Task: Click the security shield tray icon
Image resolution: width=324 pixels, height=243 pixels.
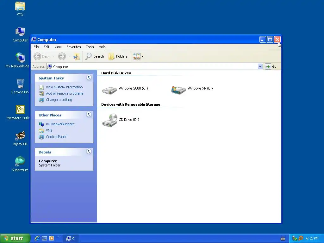Action: pyautogui.click(x=295, y=239)
